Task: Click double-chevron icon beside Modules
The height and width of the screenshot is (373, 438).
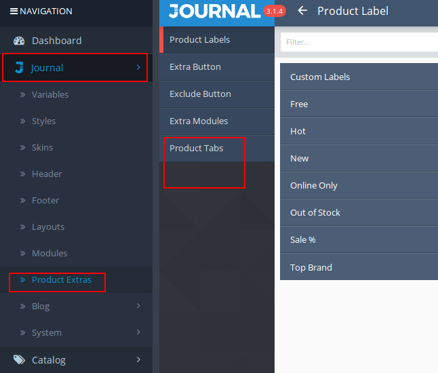Action: pyautogui.click(x=22, y=254)
